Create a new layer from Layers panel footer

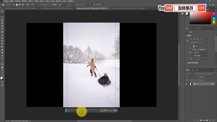click(x=210, y=121)
